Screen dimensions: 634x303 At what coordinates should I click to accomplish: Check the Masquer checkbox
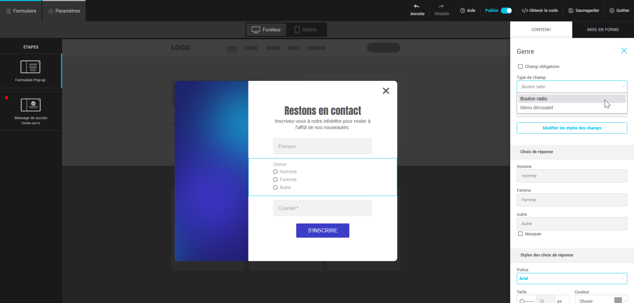click(x=520, y=234)
